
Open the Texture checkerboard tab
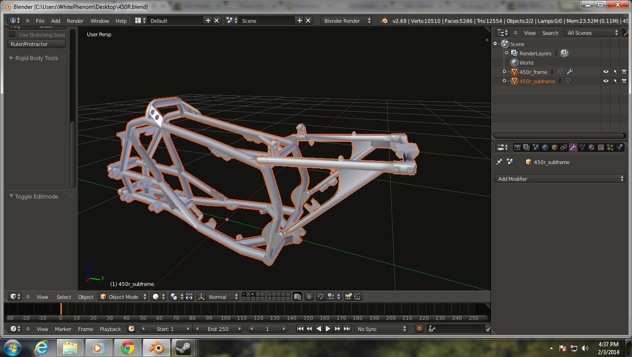[x=601, y=147]
